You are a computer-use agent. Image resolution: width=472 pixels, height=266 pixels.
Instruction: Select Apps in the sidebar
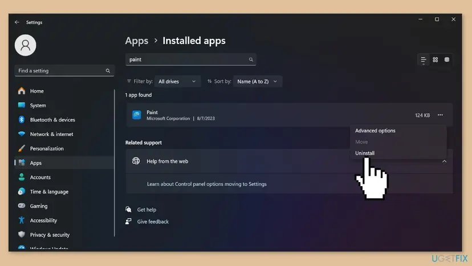(x=64, y=163)
